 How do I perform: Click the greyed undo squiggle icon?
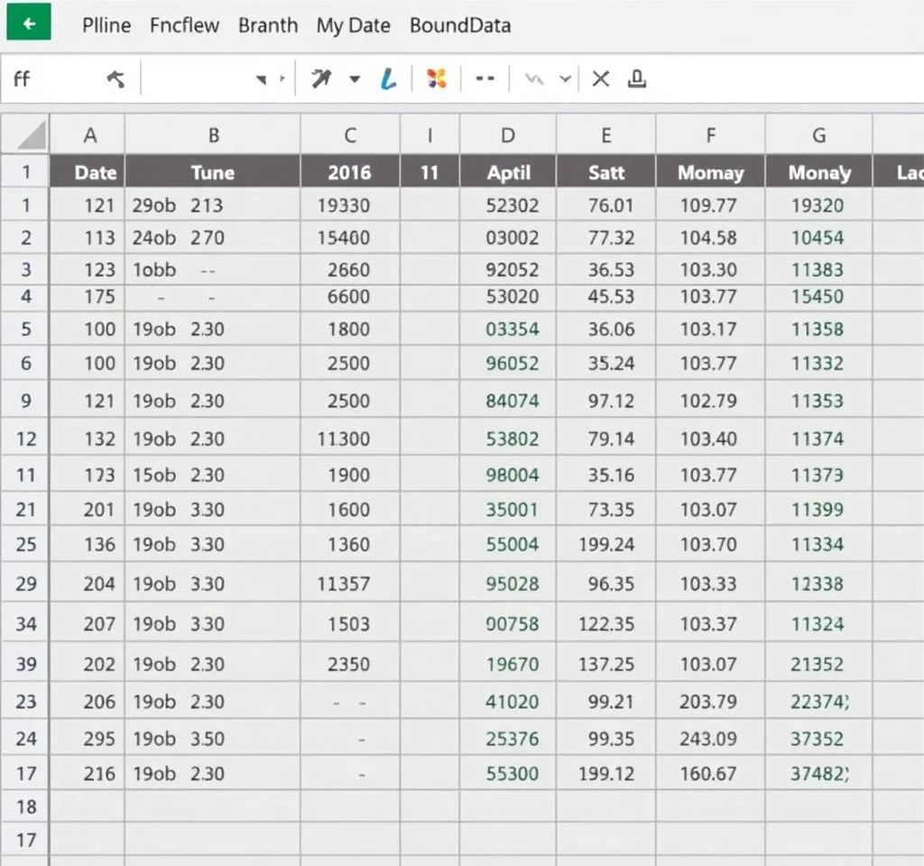point(534,79)
